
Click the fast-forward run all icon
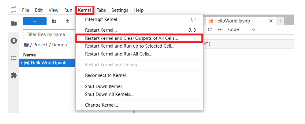pos(220,30)
